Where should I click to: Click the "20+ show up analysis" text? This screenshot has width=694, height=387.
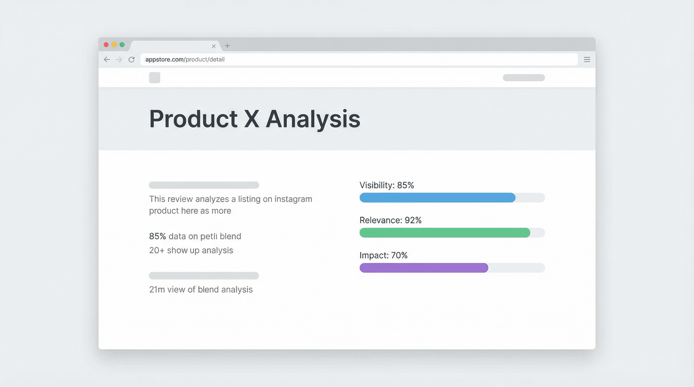click(x=191, y=250)
